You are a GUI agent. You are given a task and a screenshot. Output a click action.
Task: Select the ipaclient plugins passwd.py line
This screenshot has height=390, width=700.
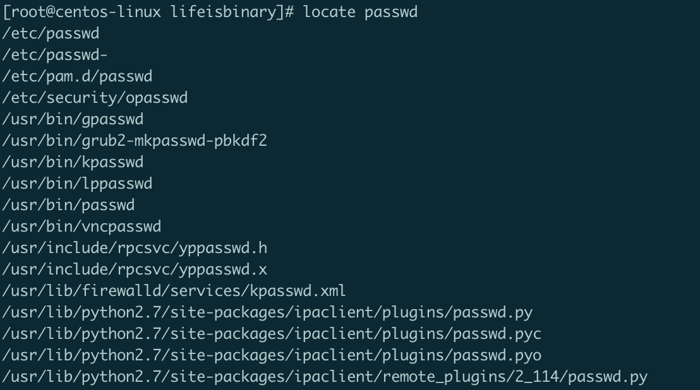[x=267, y=312]
